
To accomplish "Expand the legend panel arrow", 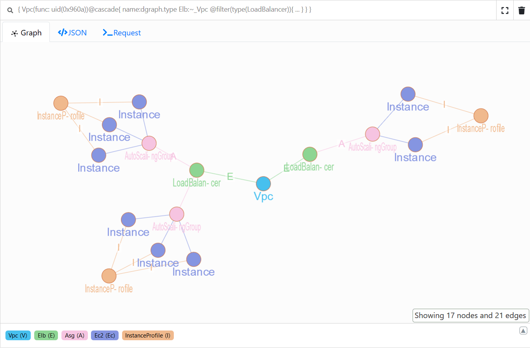I will (x=523, y=331).
